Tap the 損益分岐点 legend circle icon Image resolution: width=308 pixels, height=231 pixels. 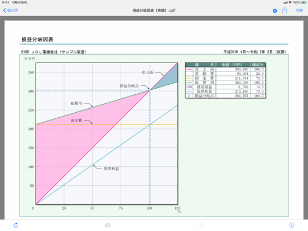click(x=189, y=96)
